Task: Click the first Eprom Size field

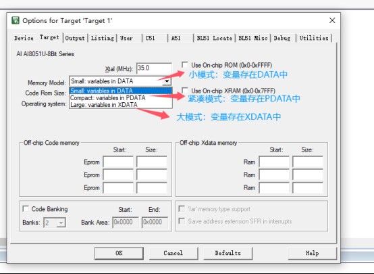Action: (x=152, y=162)
